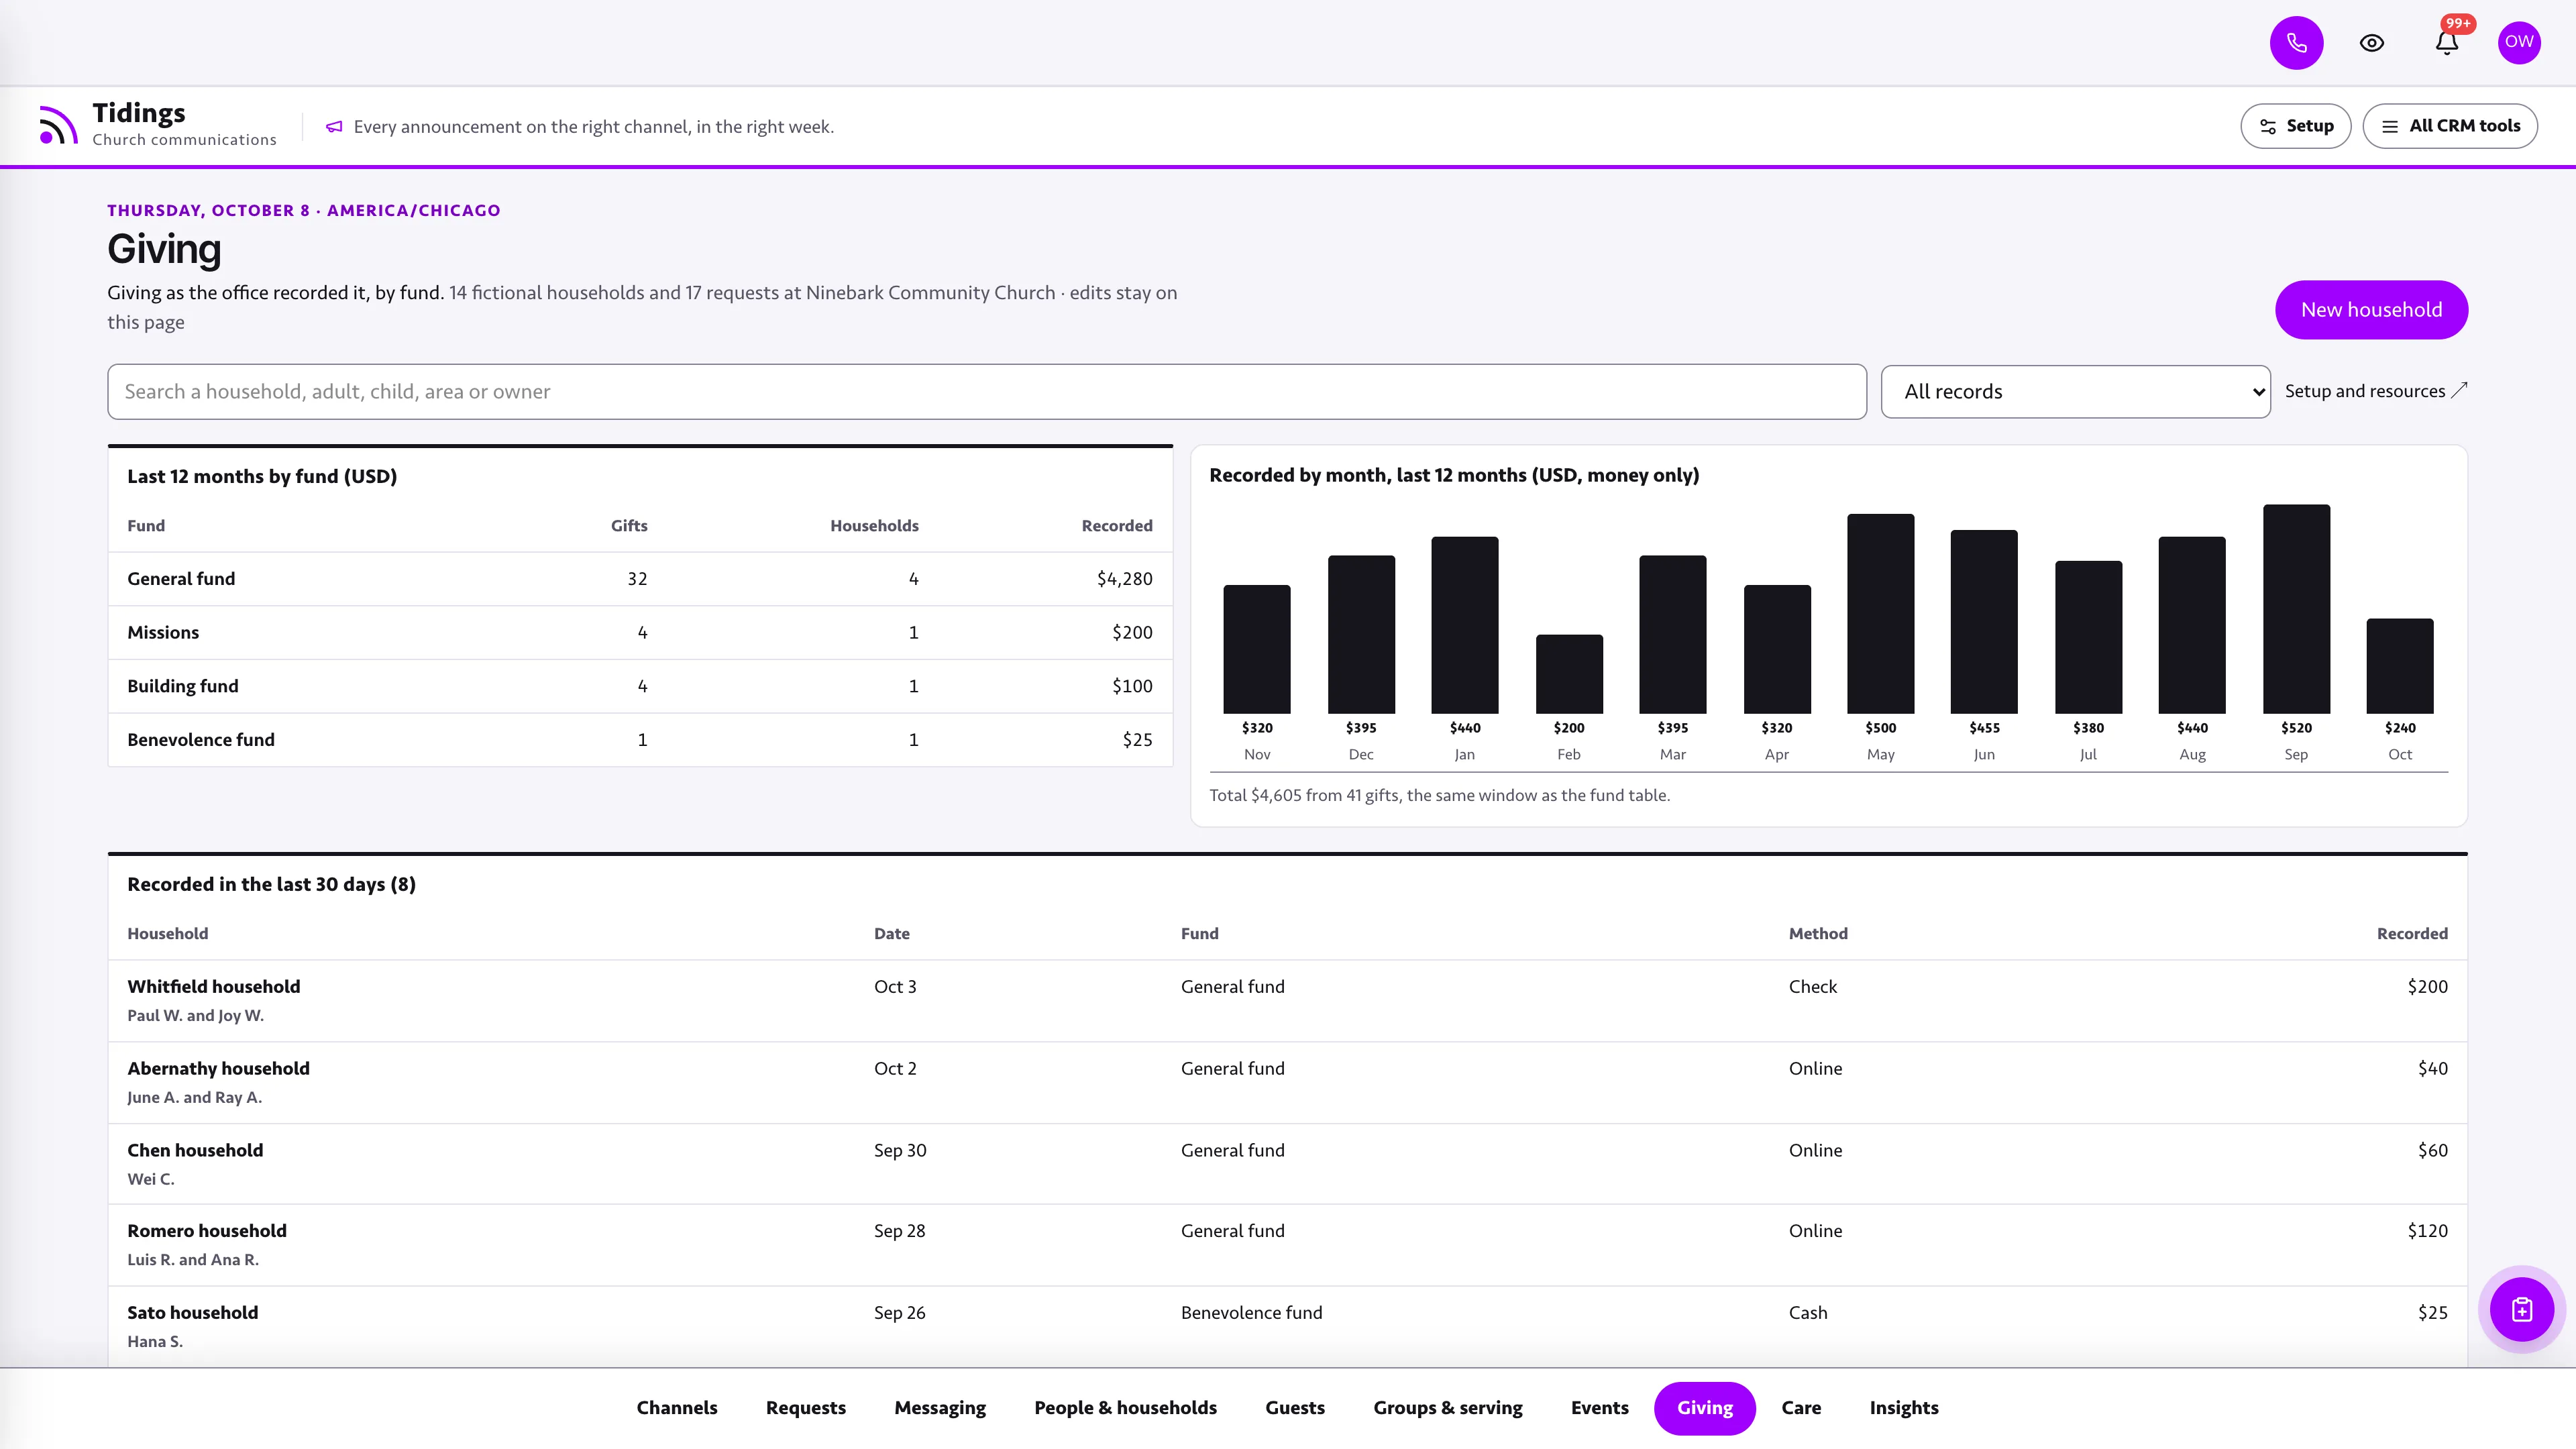Select the Giving tab
2576x1449 pixels.
pyautogui.click(x=1704, y=1408)
